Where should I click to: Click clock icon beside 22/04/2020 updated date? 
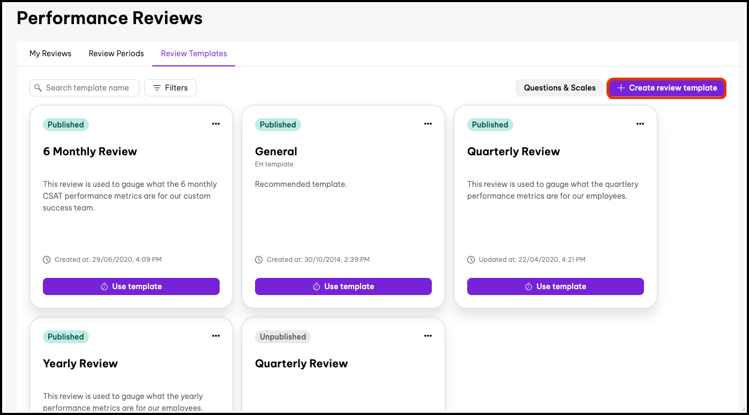point(471,260)
